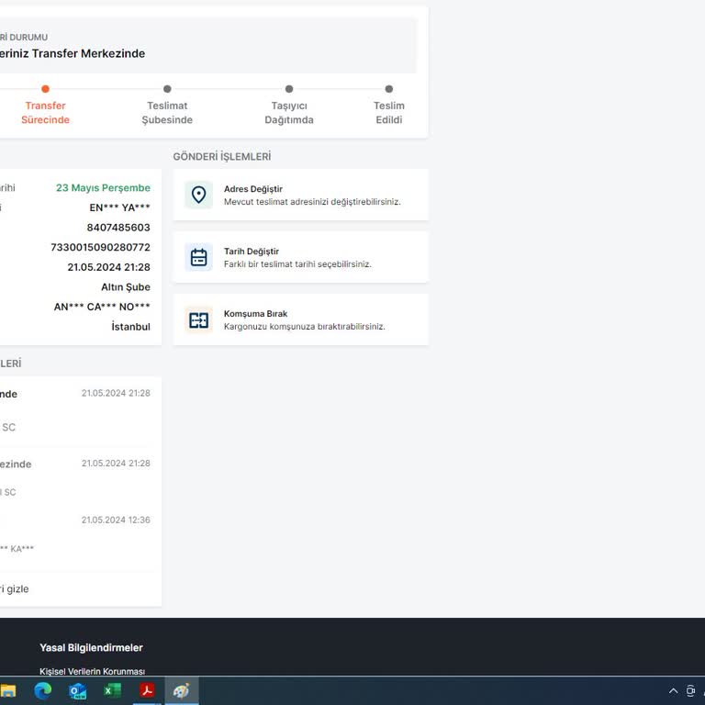This screenshot has width=705, height=705.
Task: Click the Transfer Sürecinde progress step
Action: (45, 112)
